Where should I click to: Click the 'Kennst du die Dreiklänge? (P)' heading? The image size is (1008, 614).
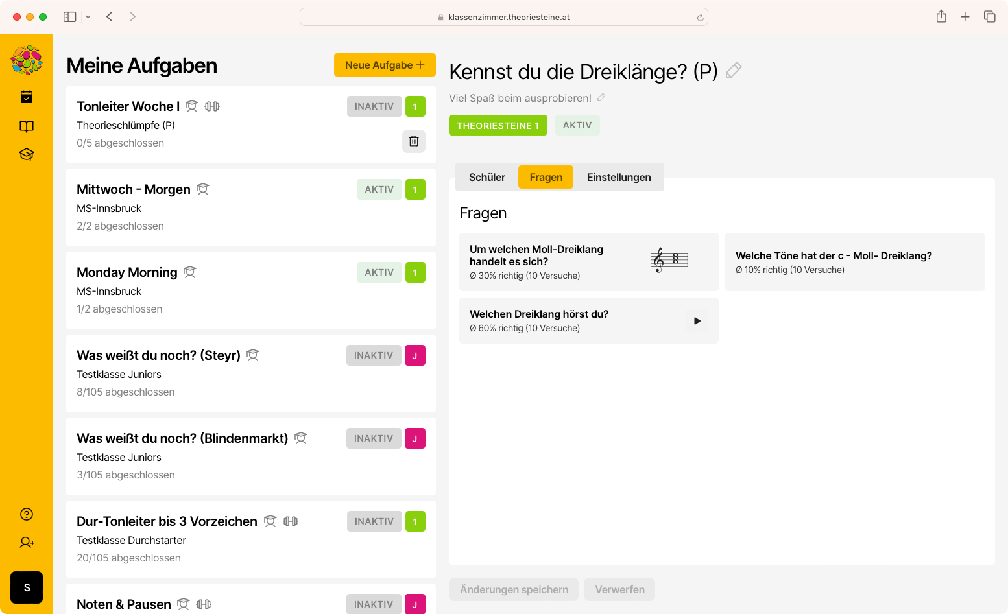pyautogui.click(x=583, y=71)
